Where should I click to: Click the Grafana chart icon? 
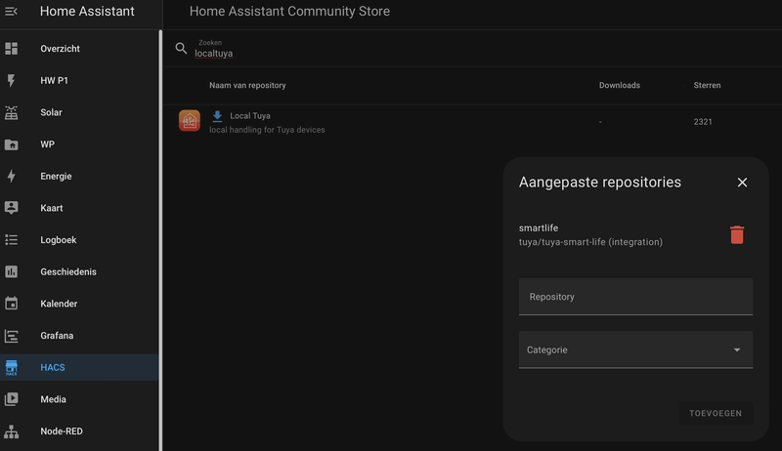coord(11,336)
